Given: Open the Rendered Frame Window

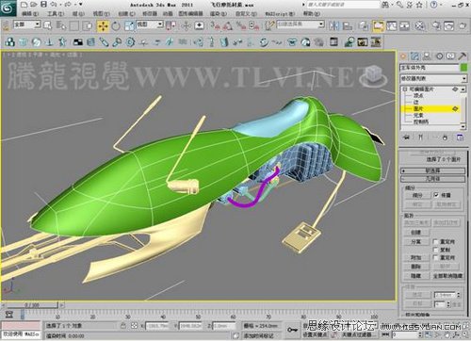Looking at the screenshot, I should 449,25.
